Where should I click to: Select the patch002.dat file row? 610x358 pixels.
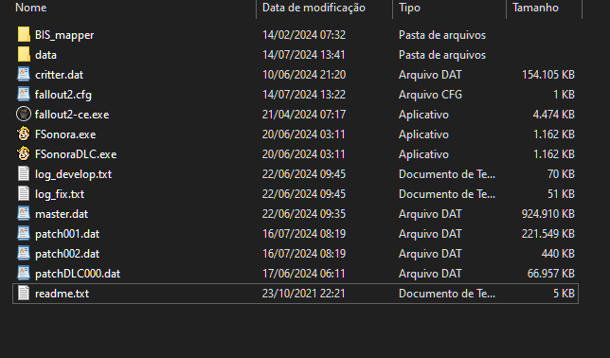coord(296,253)
